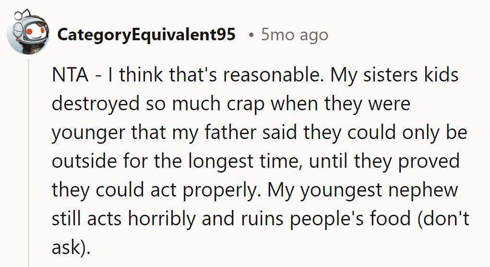This screenshot has width=490, height=267.
Task: Click the CategoryEquivalent95 username link
Action: (146, 35)
